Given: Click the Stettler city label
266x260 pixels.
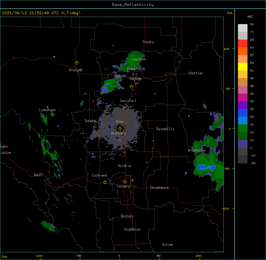Looking at the screenshot, I should coord(195,73).
